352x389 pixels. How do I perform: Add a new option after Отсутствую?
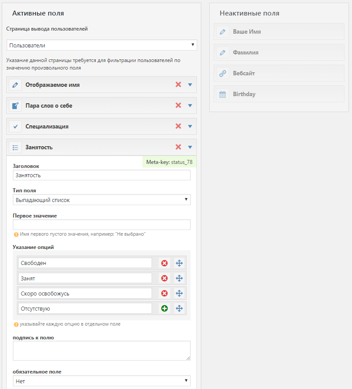pyautogui.click(x=164, y=309)
